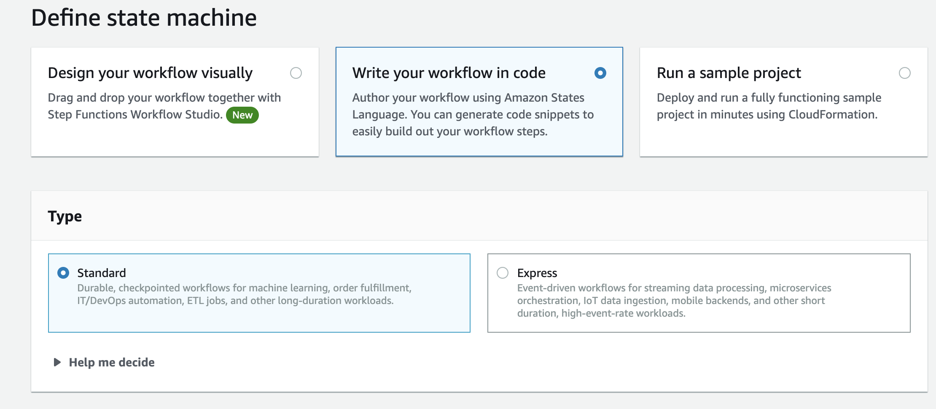Select the Write your workflow in code radio button
Screen dimensions: 936x409
pyautogui.click(x=600, y=73)
